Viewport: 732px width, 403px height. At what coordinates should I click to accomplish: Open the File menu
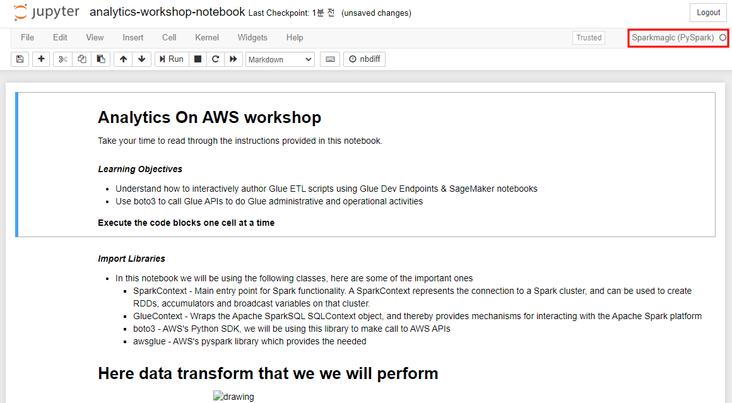click(x=28, y=38)
